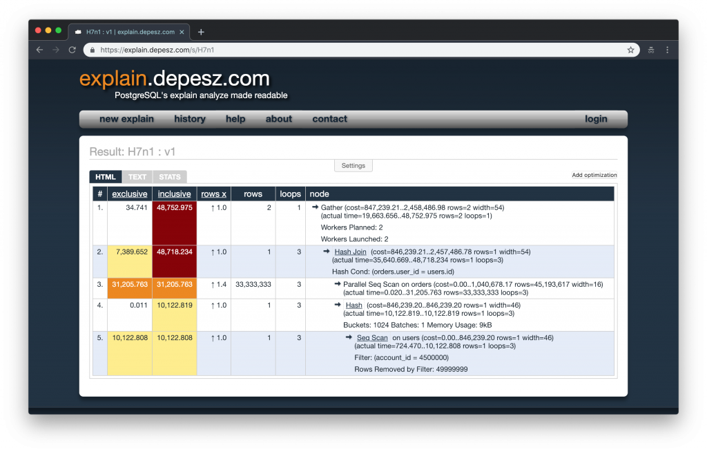This screenshot has height=452, width=707.
Task: Click the arrow icon beside the Hash node
Action: [338, 304]
